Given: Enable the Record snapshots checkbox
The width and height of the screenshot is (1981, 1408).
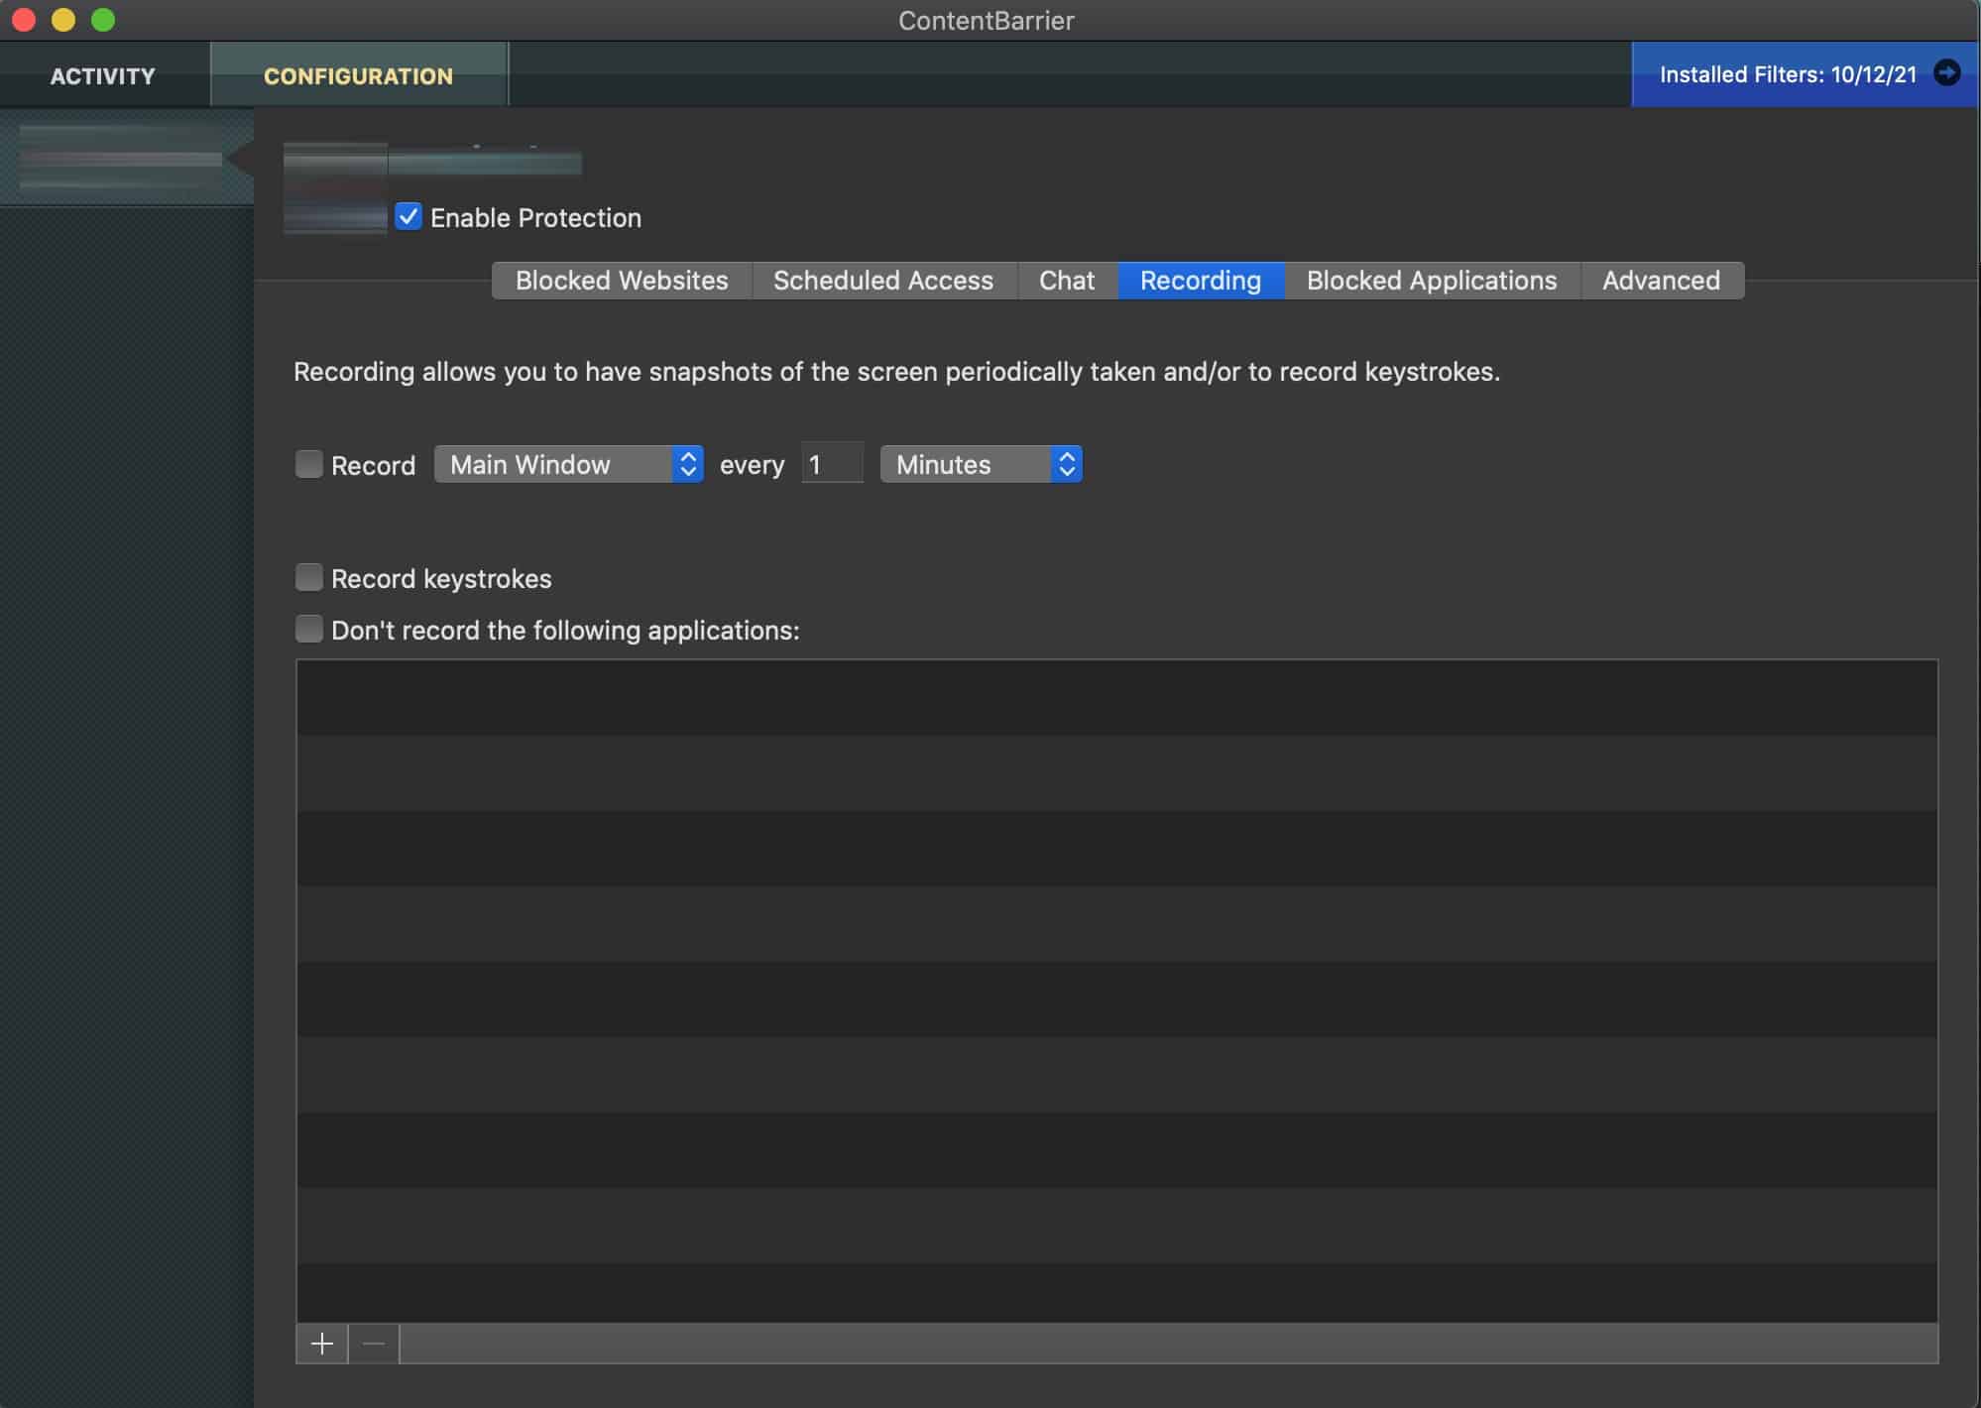Looking at the screenshot, I should tap(309, 464).
